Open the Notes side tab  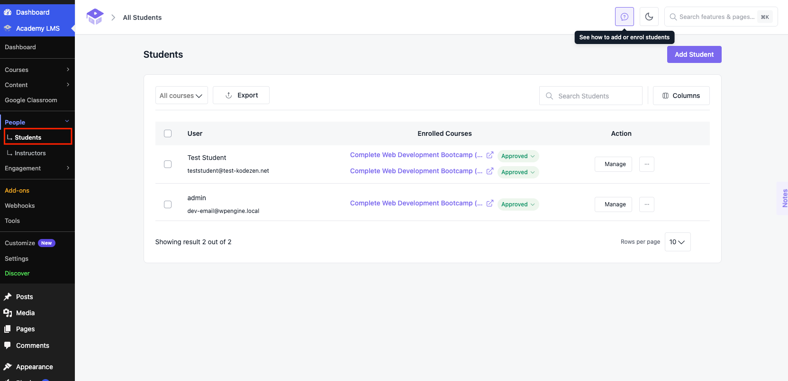(x=784, y=198)
